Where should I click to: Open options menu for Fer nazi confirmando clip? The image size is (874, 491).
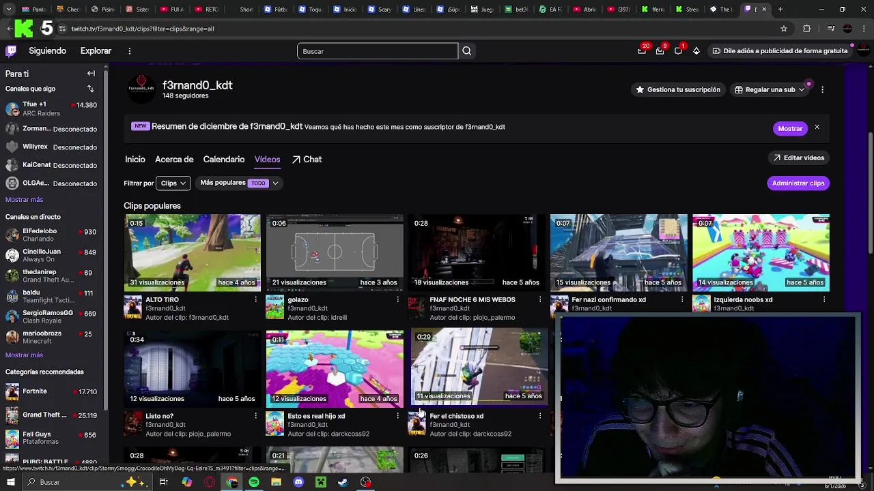(x=682, y=299)
